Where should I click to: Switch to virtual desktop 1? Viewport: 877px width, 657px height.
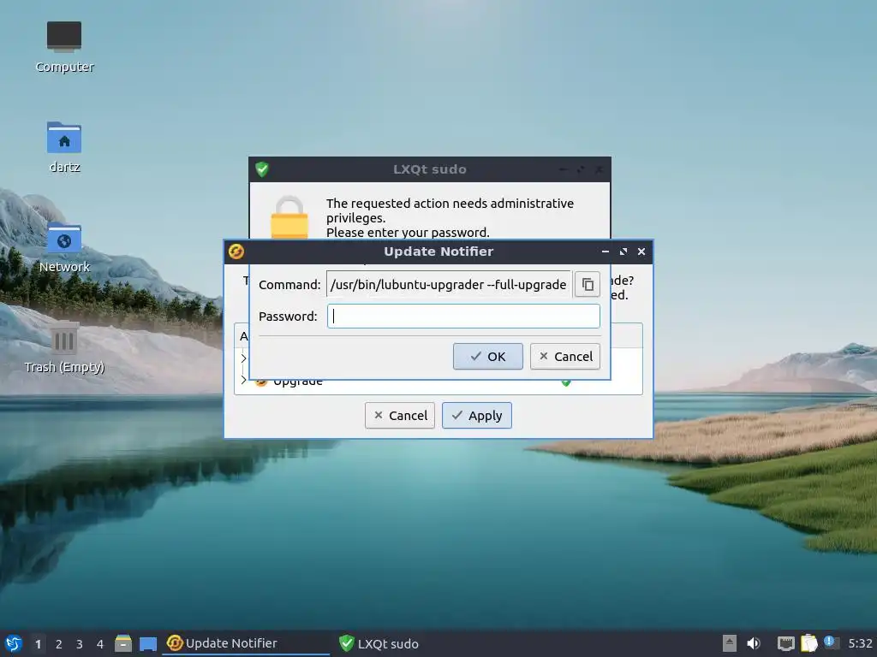pyautogui.click(x=38, y=644)
